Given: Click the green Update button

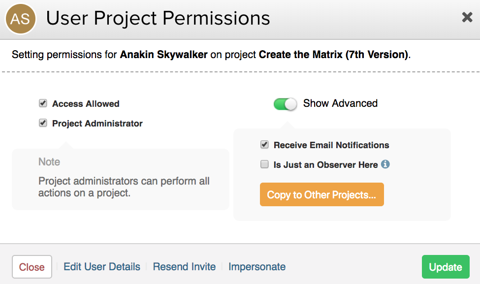Looking at the screenshot, I should [x=445, y=267].
